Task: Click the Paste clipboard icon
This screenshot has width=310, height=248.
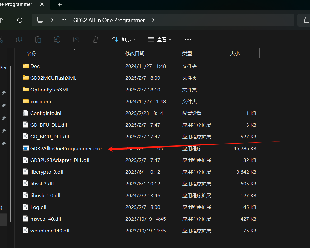Action: [38, 39]
